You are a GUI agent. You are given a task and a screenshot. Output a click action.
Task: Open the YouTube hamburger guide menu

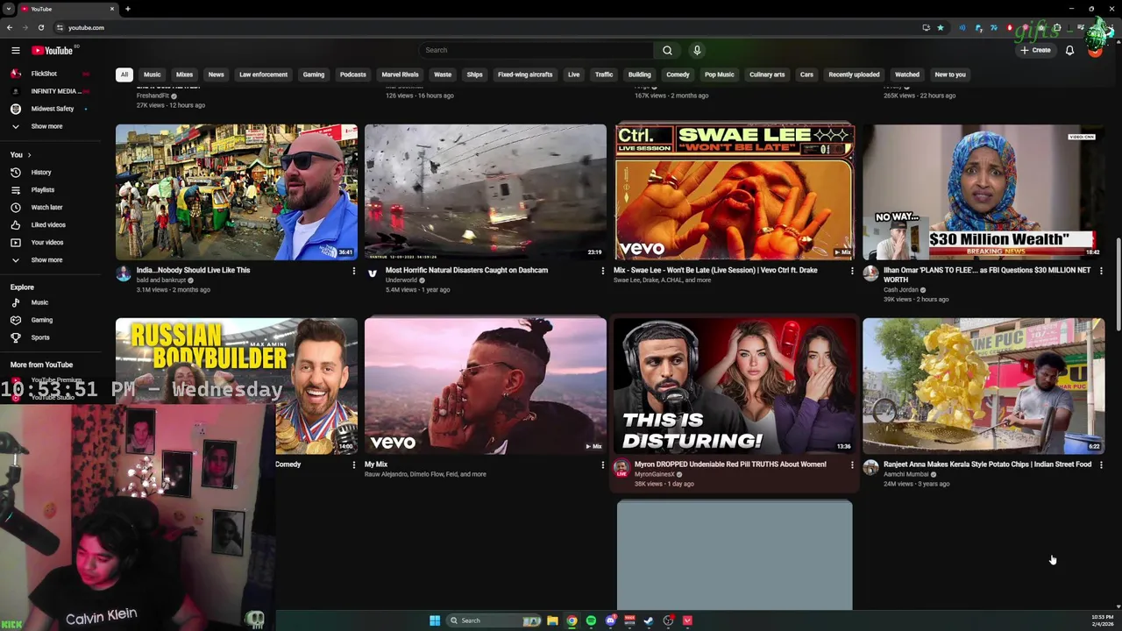pyautogui.click(x=15, y=51)
